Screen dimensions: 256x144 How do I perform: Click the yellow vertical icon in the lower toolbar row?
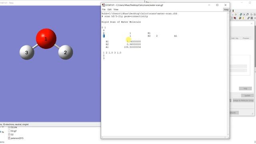tap(243, 18)
